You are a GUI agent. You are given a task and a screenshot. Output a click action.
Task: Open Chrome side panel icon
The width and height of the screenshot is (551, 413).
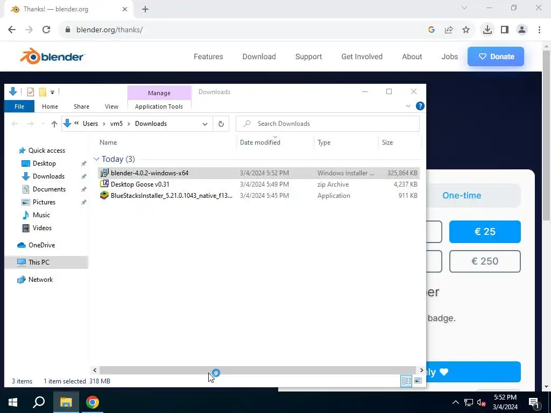click(x=505, y=30)
